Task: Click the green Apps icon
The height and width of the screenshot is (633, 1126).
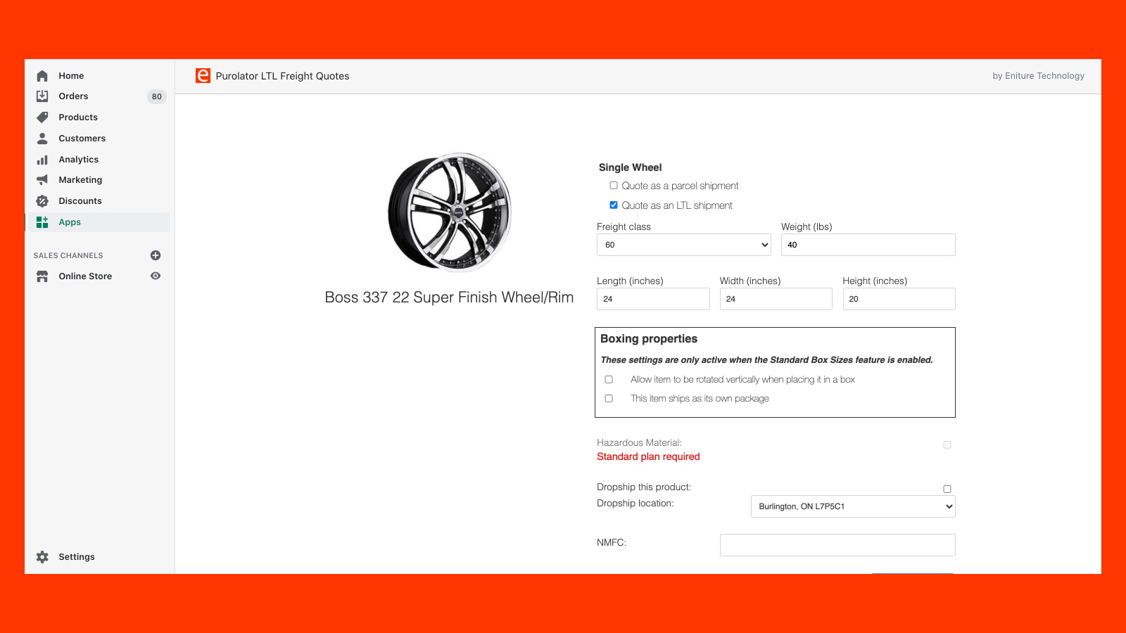Action: (42, 222)
